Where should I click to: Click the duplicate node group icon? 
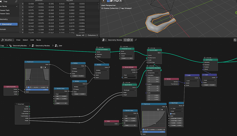point(128,40)
